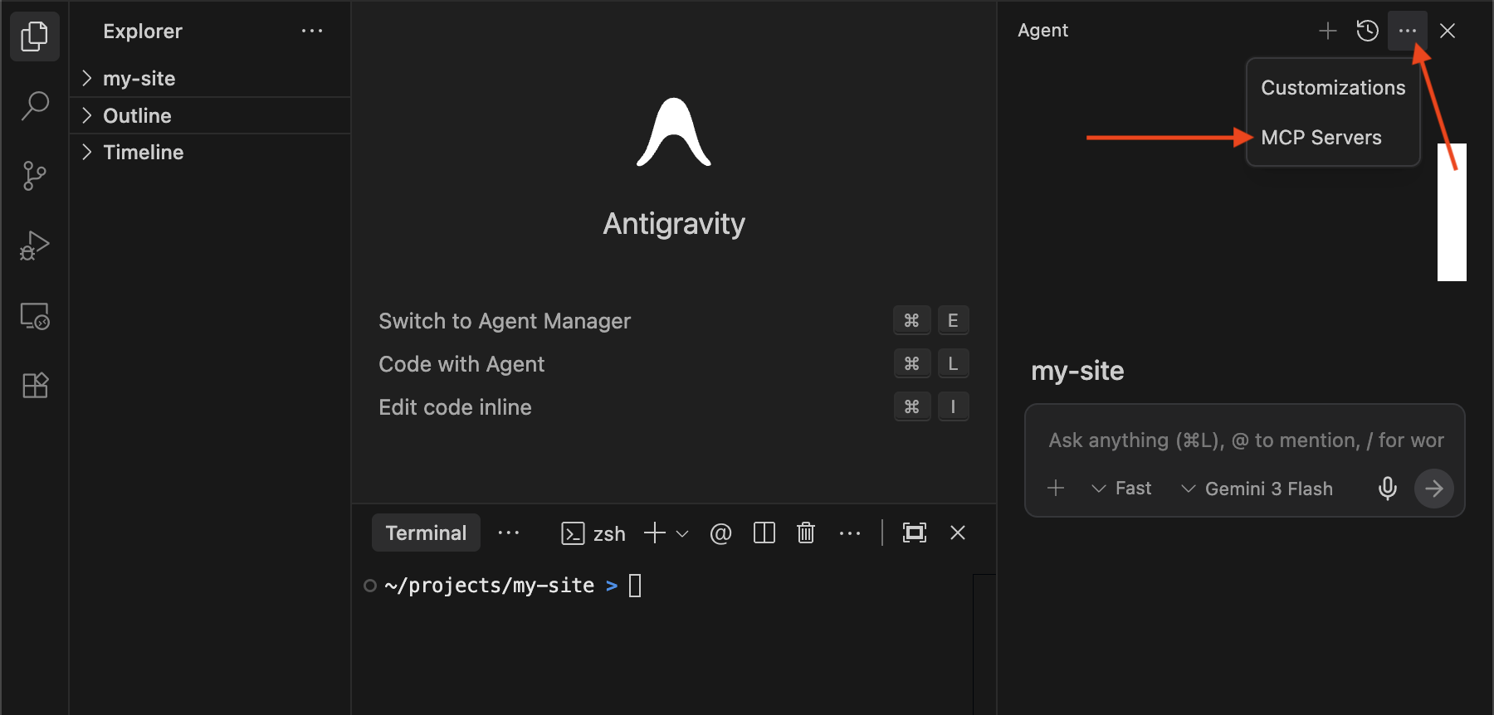Expand the Outline section

click(x=210, y=115)
